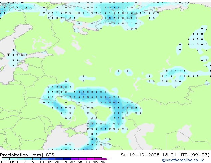Viewport: 211px width, 163px height.
Task: Click the 'GFS' model label
Action: point(50,155)
